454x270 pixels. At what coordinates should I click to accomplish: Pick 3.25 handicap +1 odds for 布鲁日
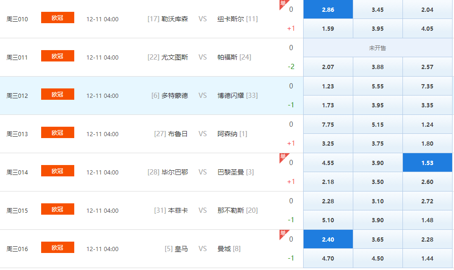[328, 144]
